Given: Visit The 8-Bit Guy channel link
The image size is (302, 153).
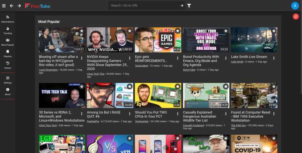Looking at the screenshot, I should [238, 126].
